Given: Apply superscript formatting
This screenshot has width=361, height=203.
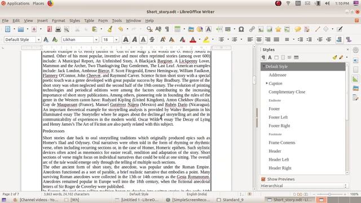Looking at the screenshot, I should 163,39.
